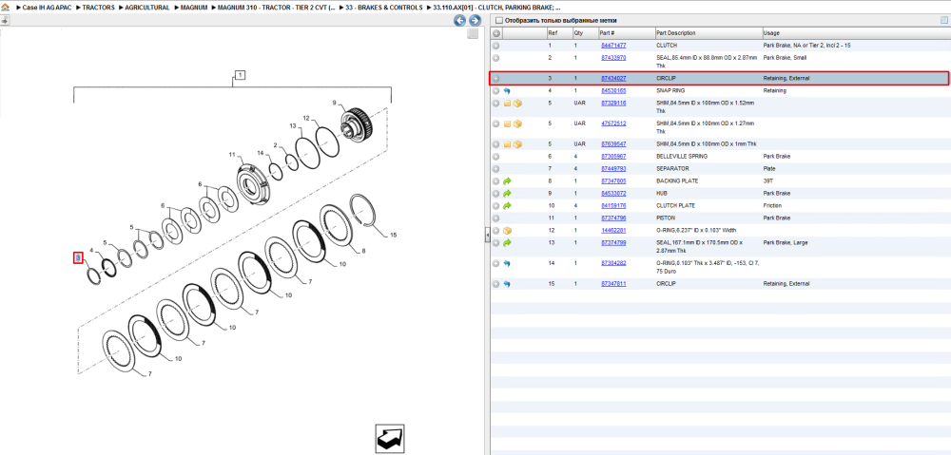Open part number link 84539165
This screenshot has width=951, height=455.
[613, 91]
